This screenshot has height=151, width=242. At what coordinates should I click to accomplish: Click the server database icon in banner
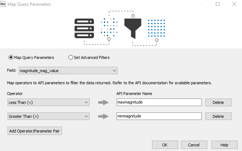click(84, 29)
